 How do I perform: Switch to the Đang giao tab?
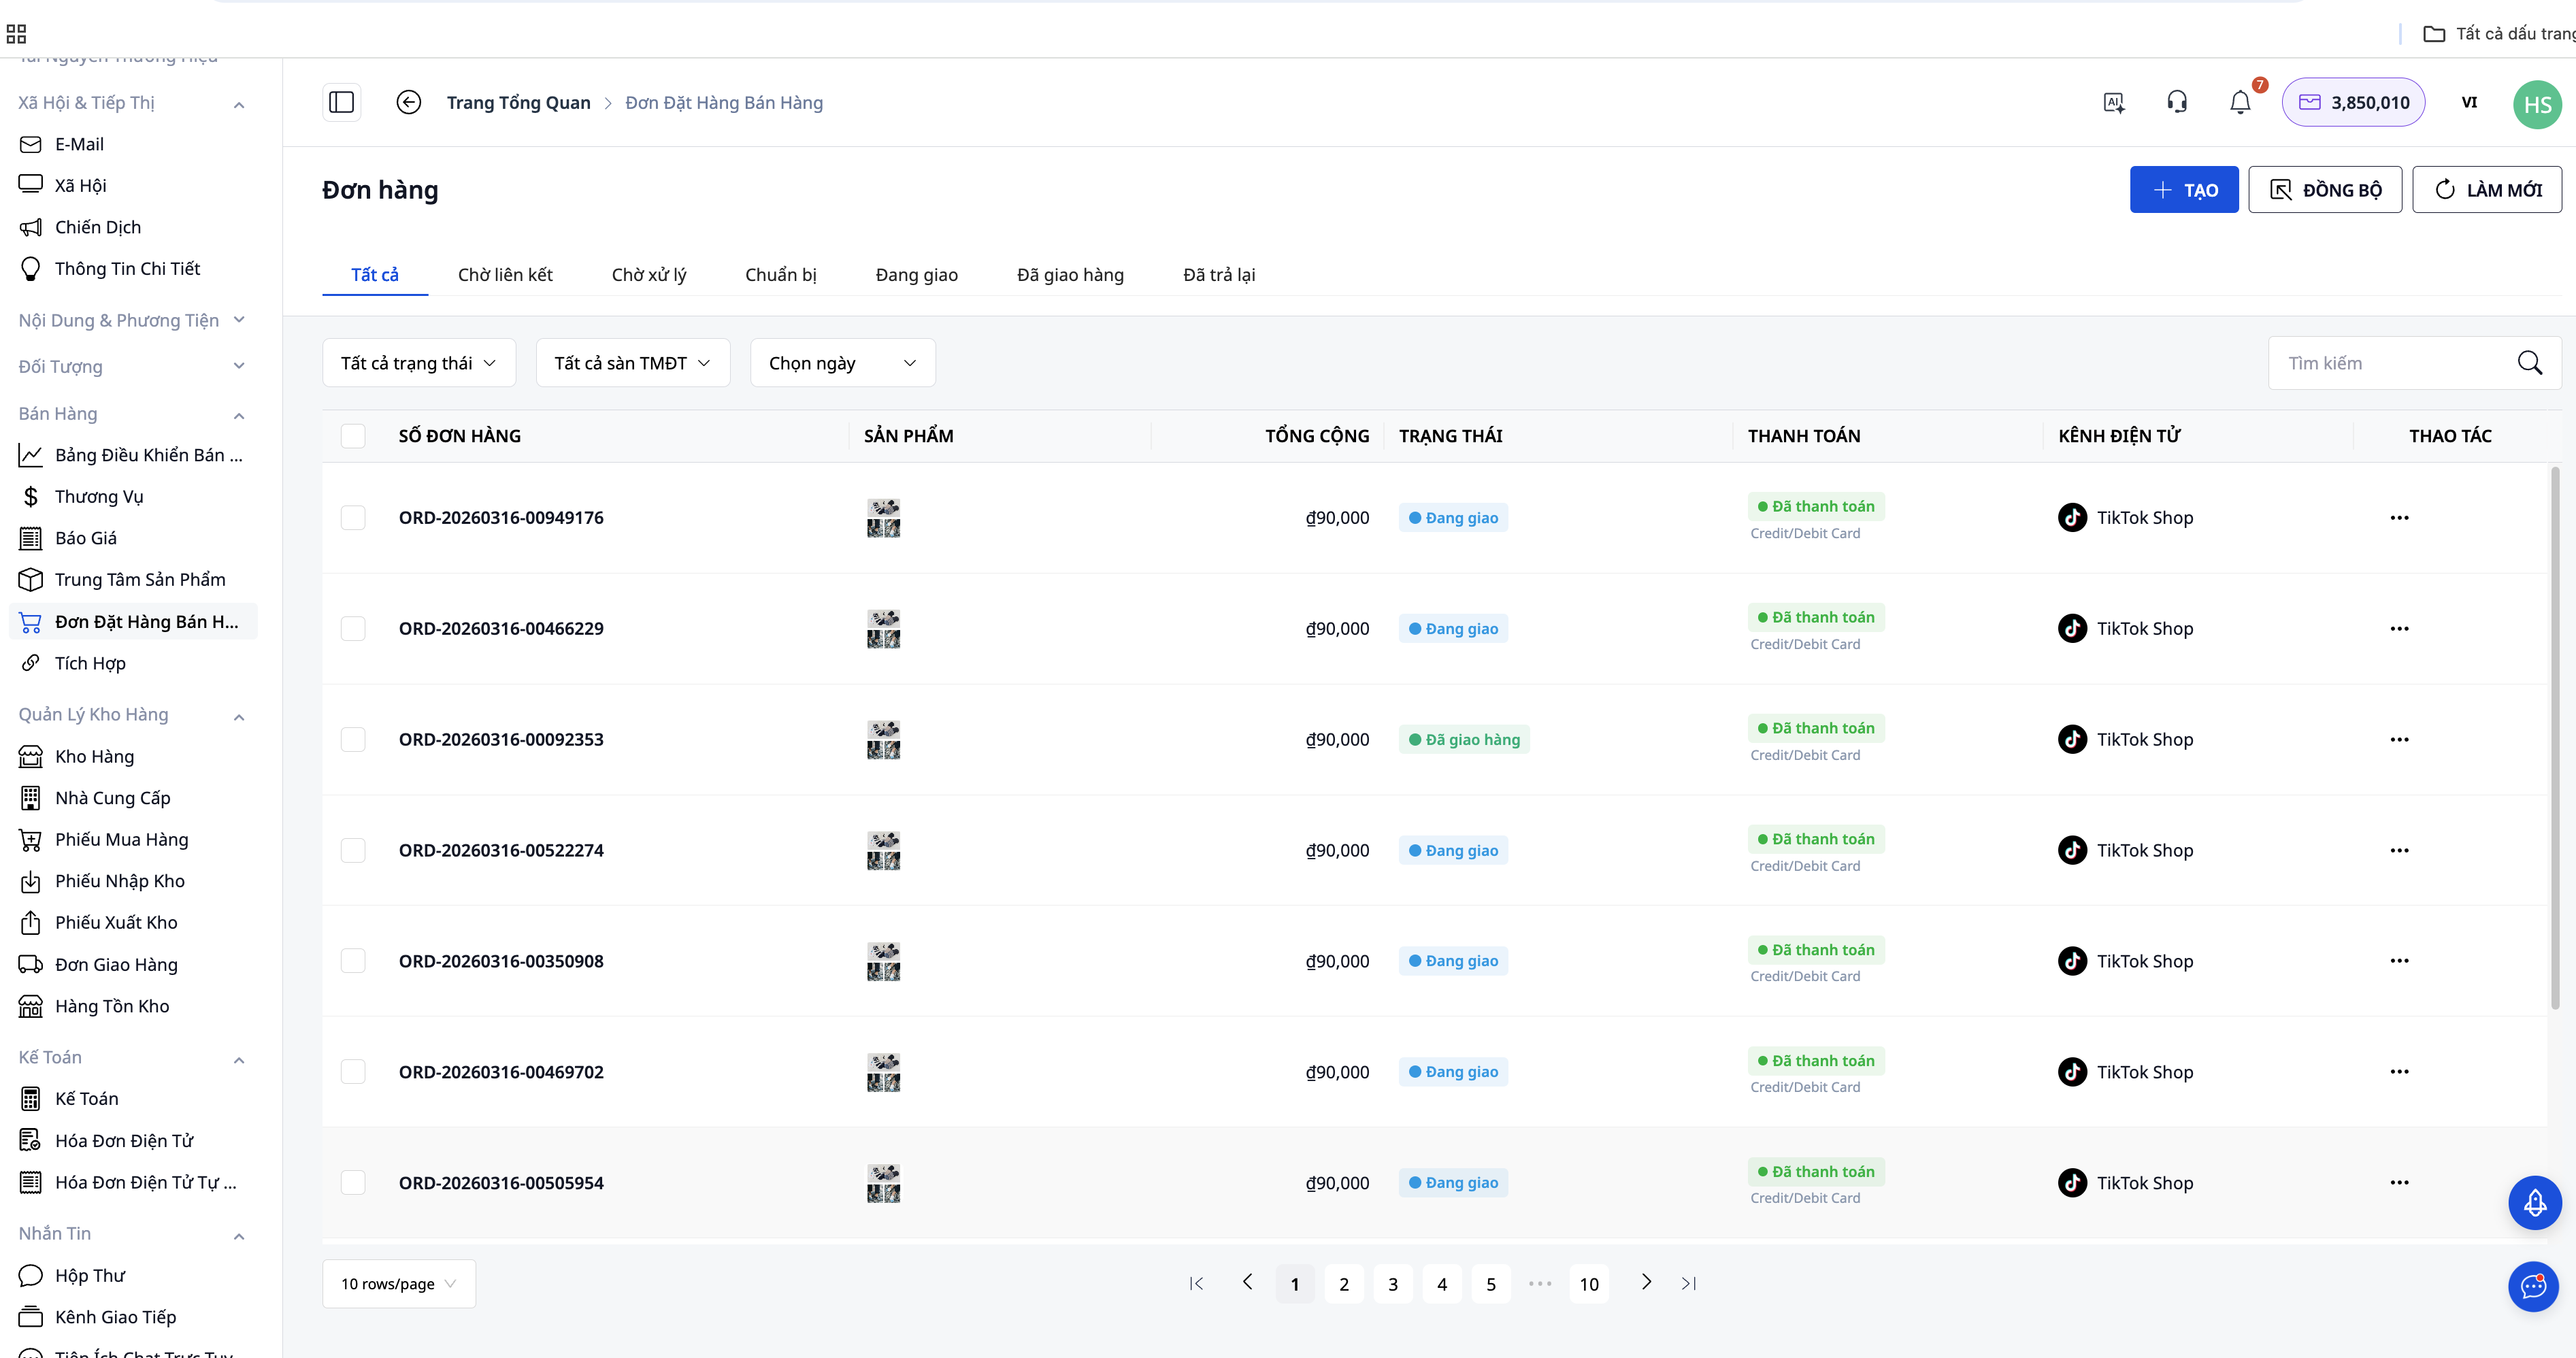[x=916, y=275]
